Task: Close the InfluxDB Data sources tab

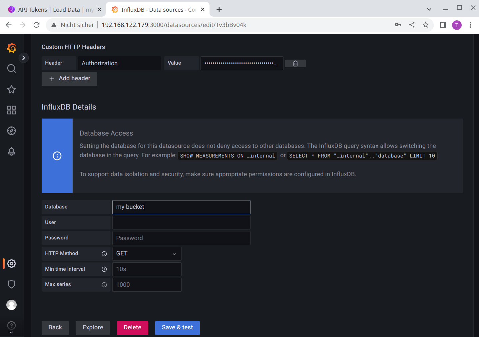Action: [x=203, y=10]
